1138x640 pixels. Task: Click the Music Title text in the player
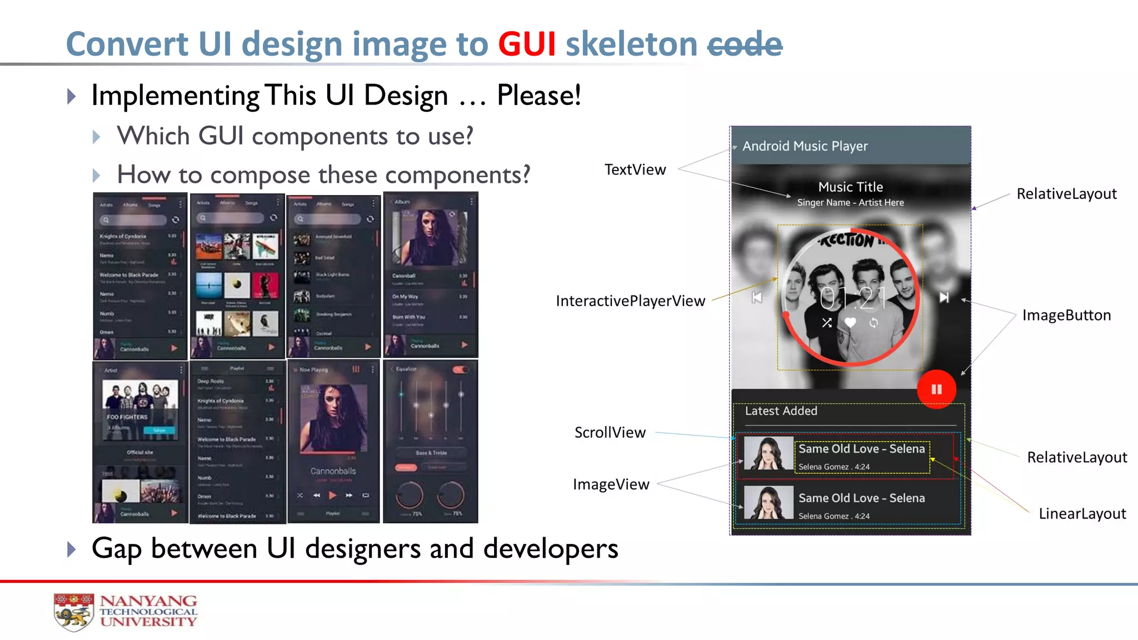click(x=851, y=187)
